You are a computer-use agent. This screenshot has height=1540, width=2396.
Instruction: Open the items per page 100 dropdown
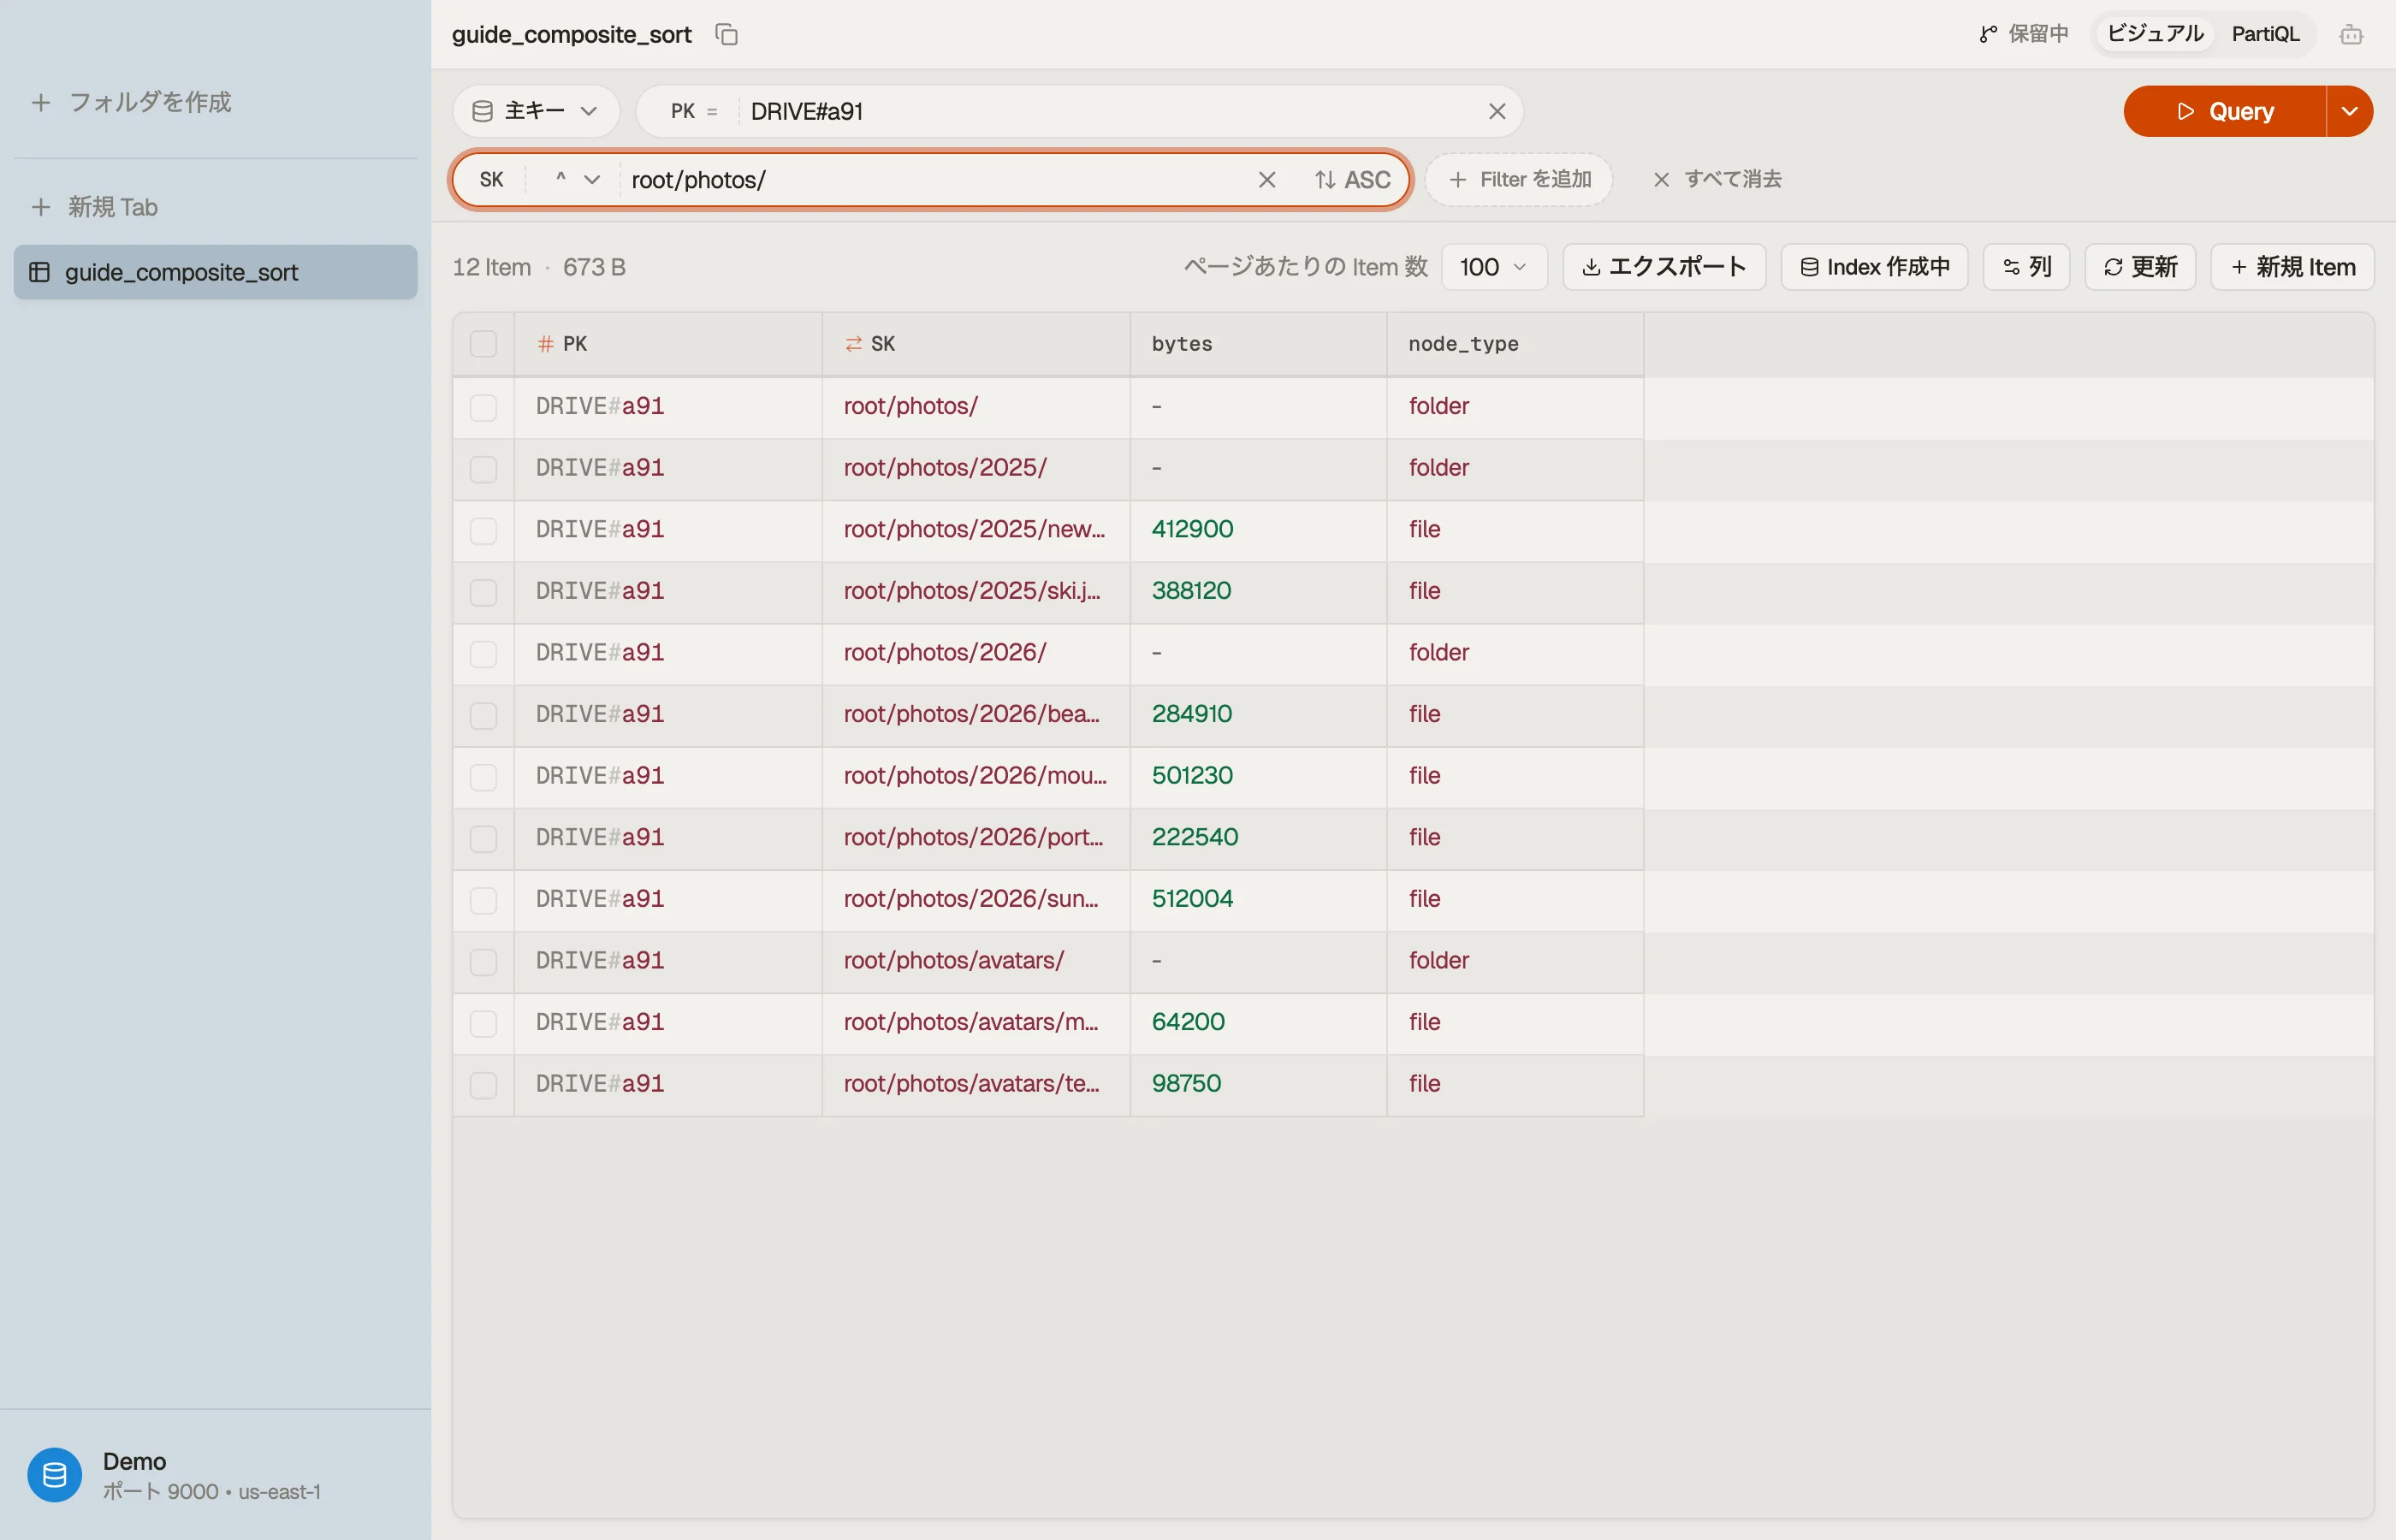pos(1494,267)
